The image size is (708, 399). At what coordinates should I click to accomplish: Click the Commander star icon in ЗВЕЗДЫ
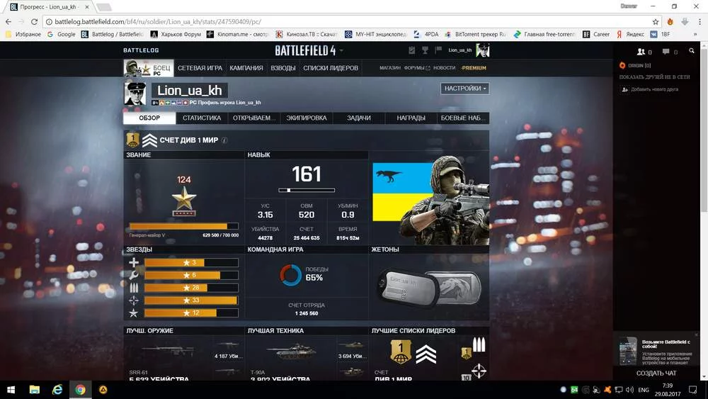pos(134,313)
